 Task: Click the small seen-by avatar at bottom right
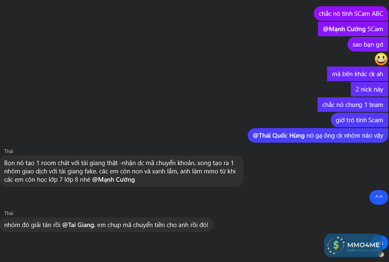pos(381,254)
